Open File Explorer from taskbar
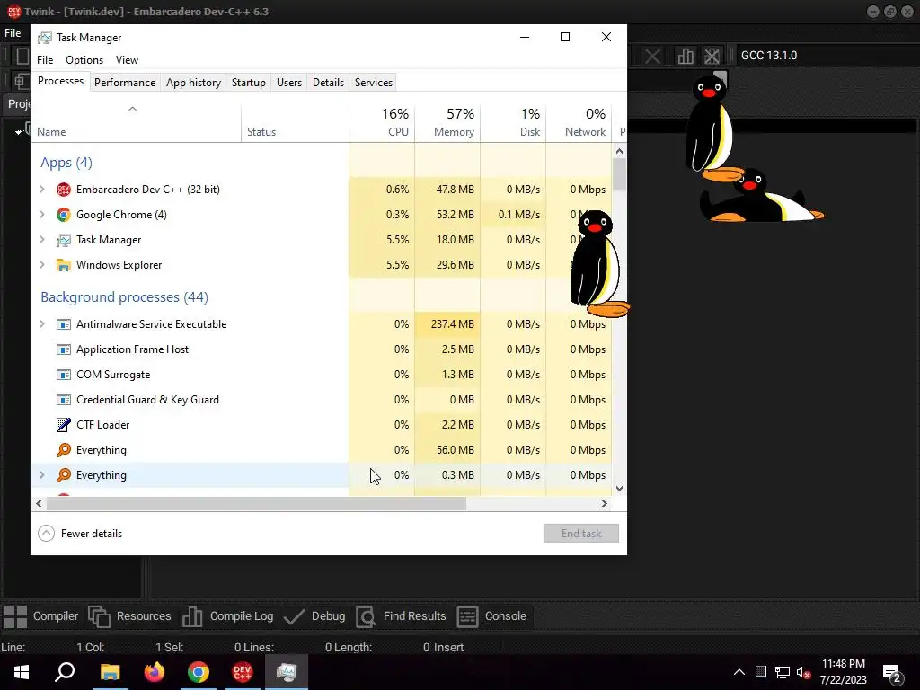 point(111,672)
